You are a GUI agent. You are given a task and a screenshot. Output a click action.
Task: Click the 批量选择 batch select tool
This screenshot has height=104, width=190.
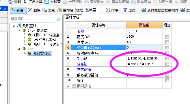(x=141, y=1)
